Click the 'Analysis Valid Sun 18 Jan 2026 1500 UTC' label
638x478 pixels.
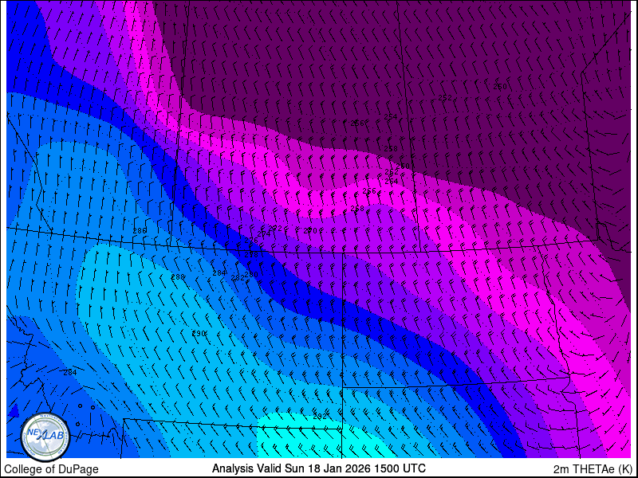pos(318,468)
